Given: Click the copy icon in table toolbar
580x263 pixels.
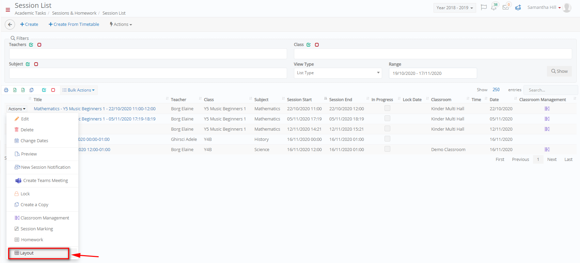Looking at the screenshot, I should tap(32, 90).
